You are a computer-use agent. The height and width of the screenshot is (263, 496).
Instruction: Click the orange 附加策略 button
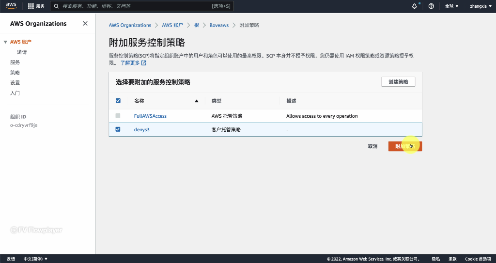point(405,146)
